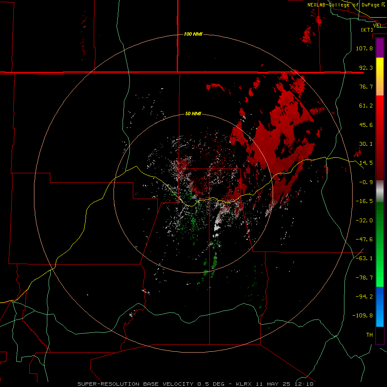The height and width of the screenshot is (387, 387).
Task: Click the -32.0 value on the velocity scale
Action: pyautogui.click(x=364, y=221)
